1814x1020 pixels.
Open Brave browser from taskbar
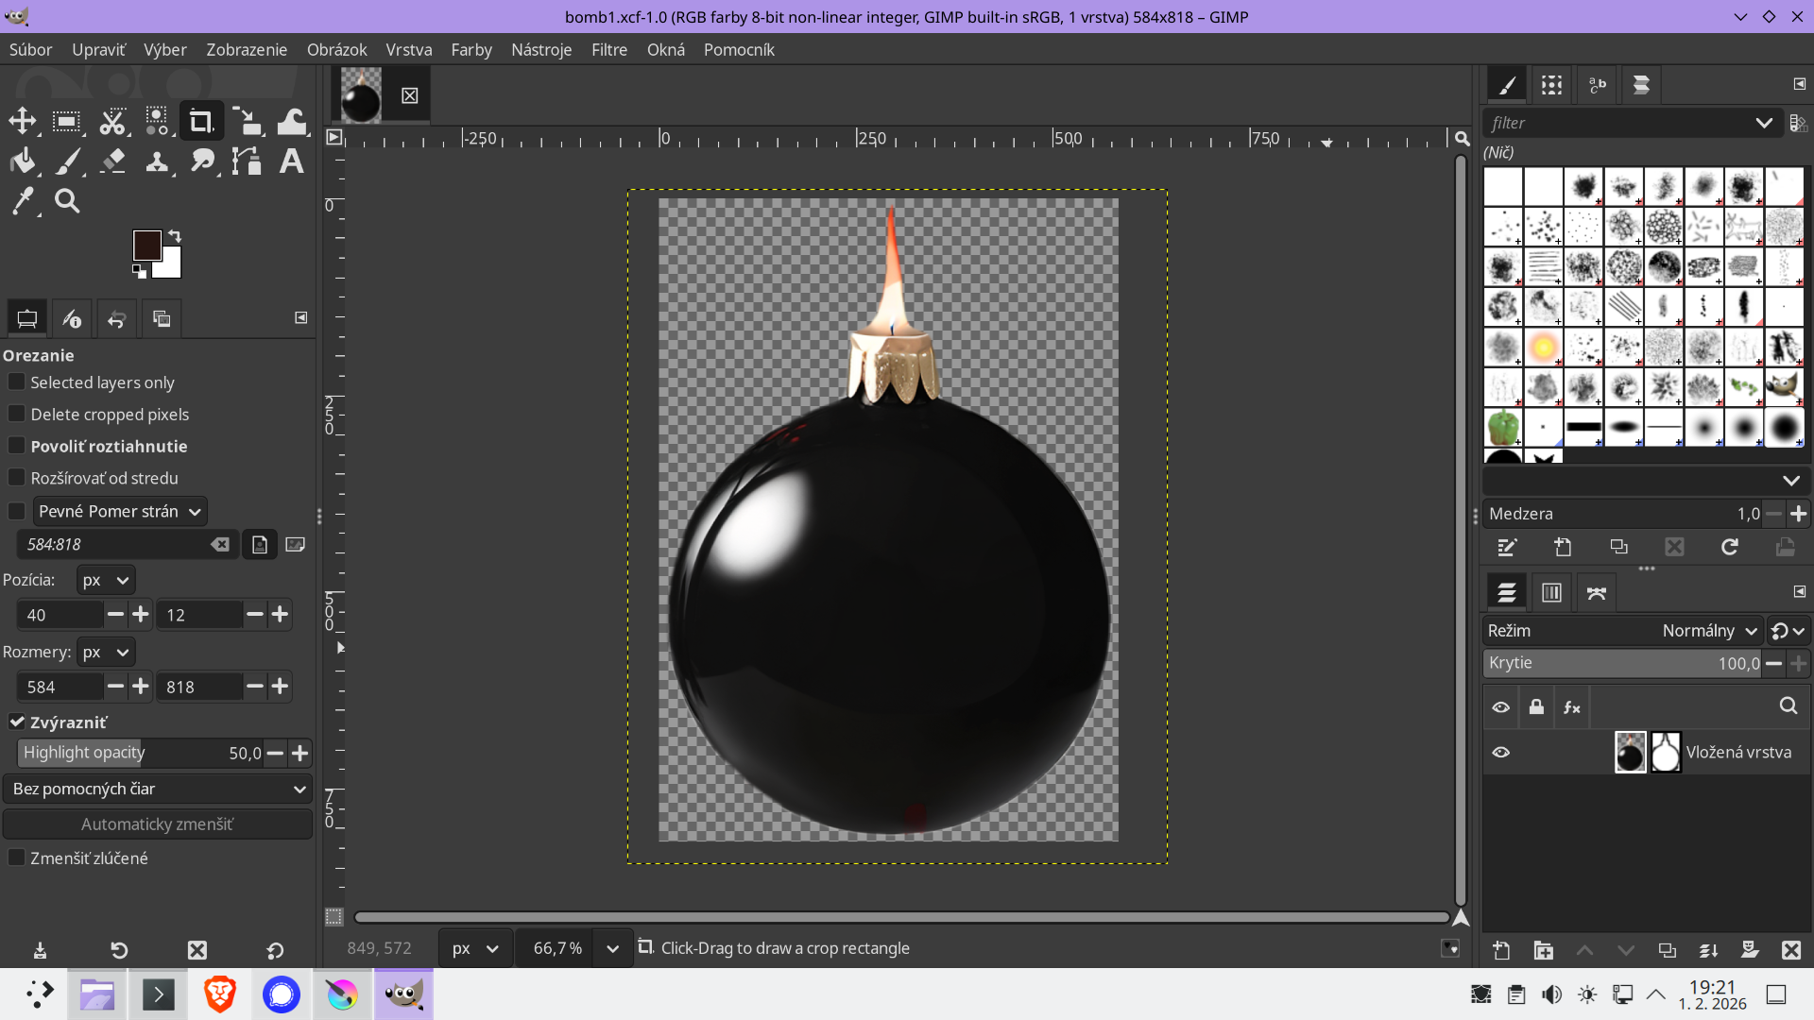tap(219, 994)
